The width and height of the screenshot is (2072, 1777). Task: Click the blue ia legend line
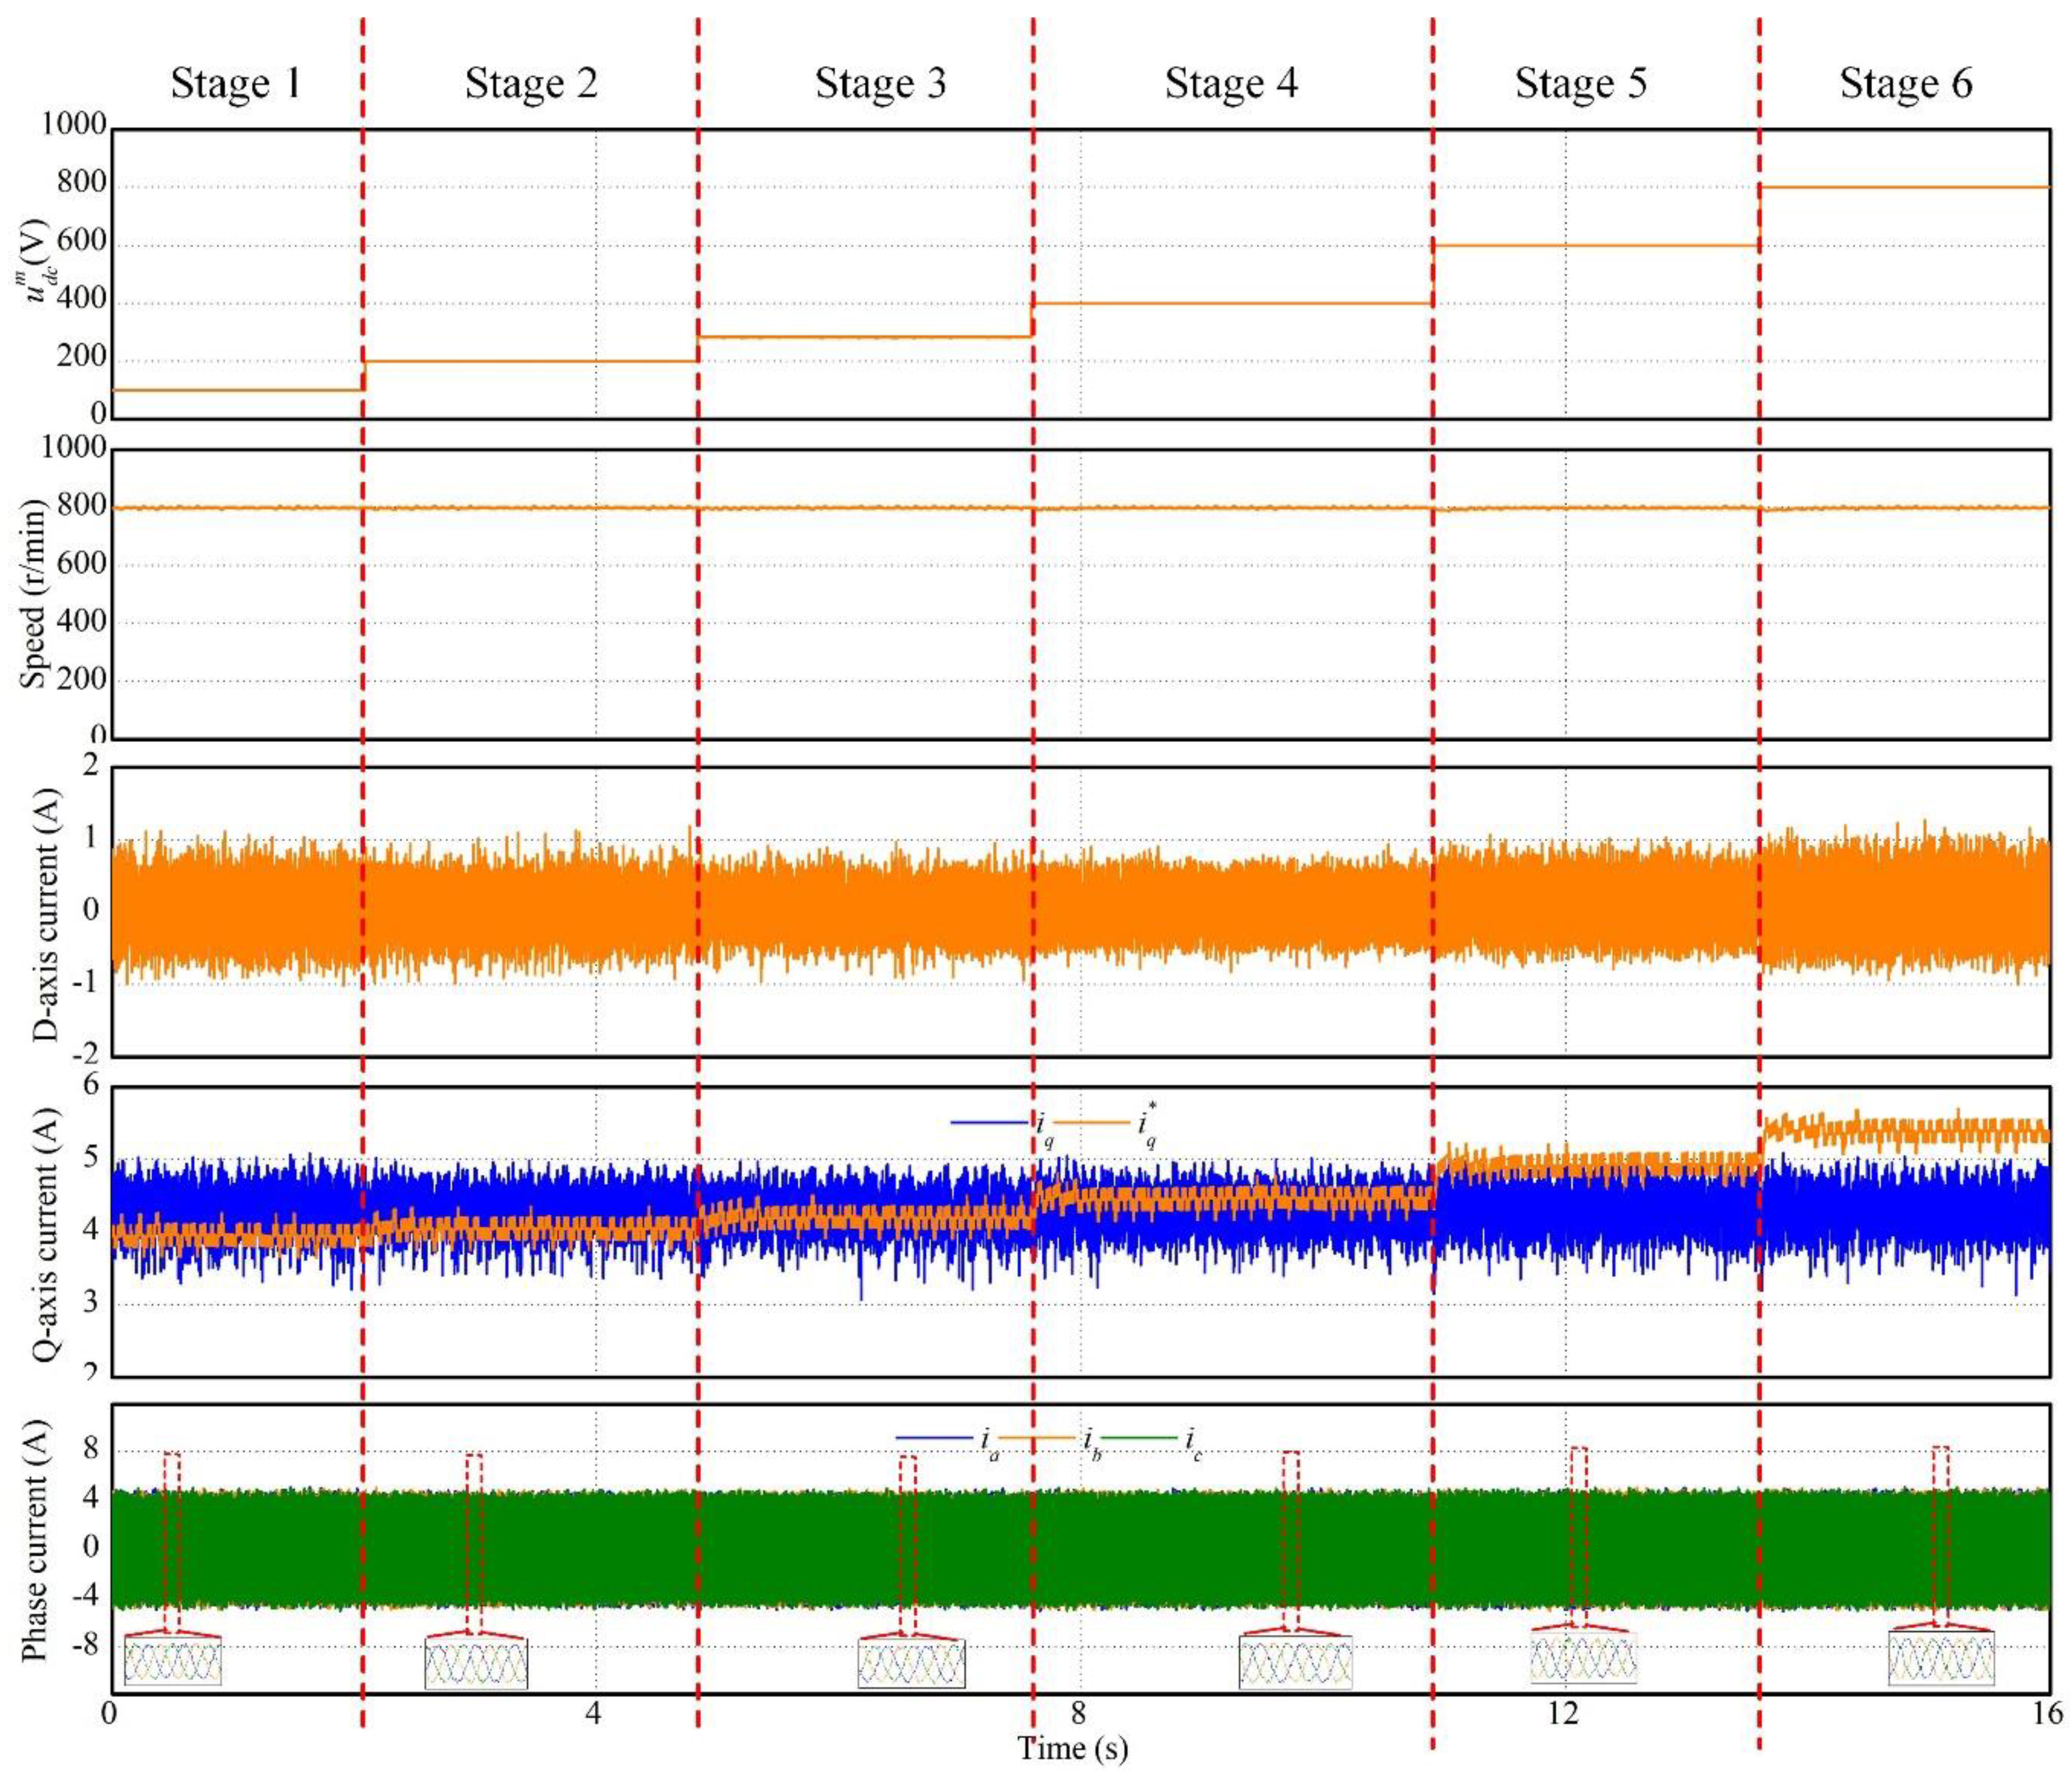tap(934, 1438)
